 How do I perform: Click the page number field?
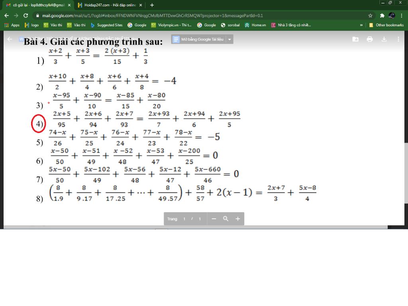(x=184, y=219)
